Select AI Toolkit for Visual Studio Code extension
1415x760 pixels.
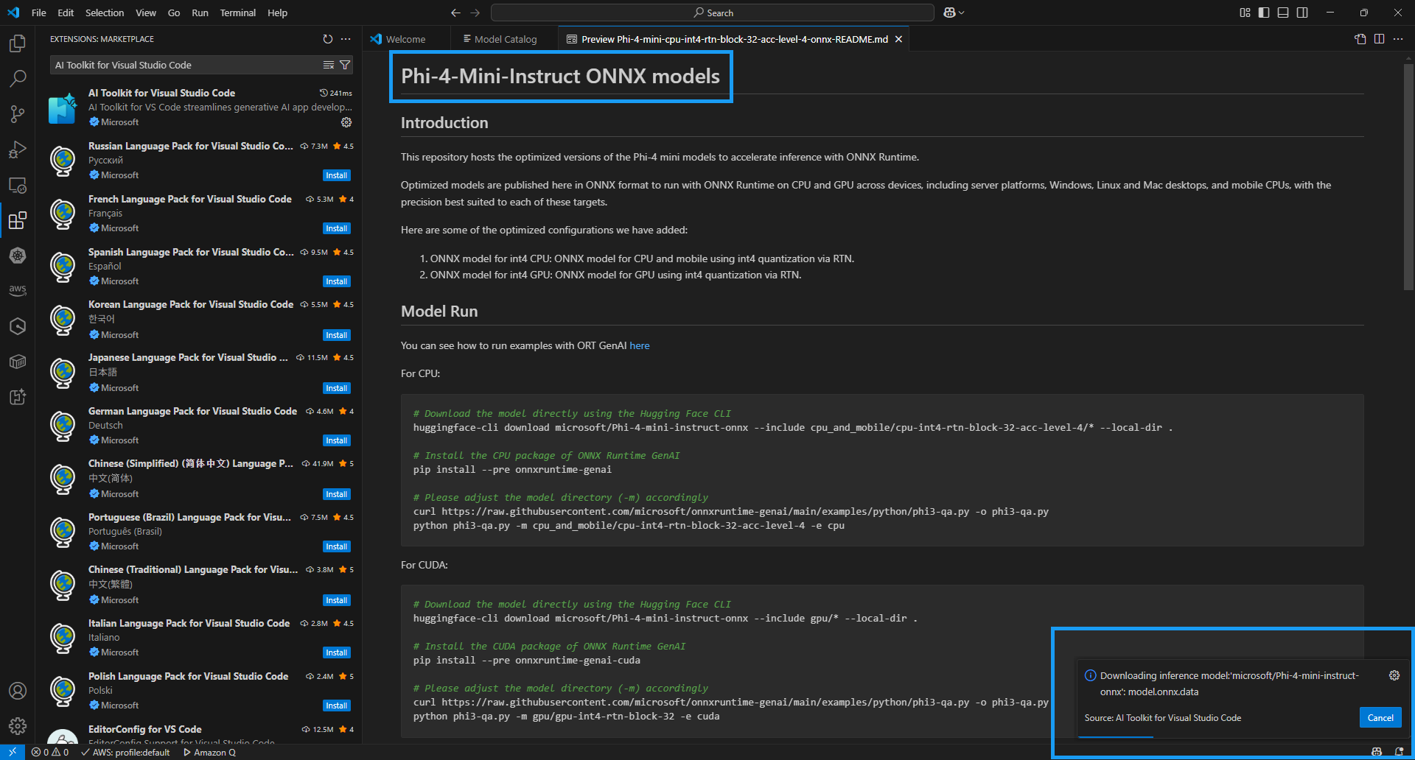199,108
